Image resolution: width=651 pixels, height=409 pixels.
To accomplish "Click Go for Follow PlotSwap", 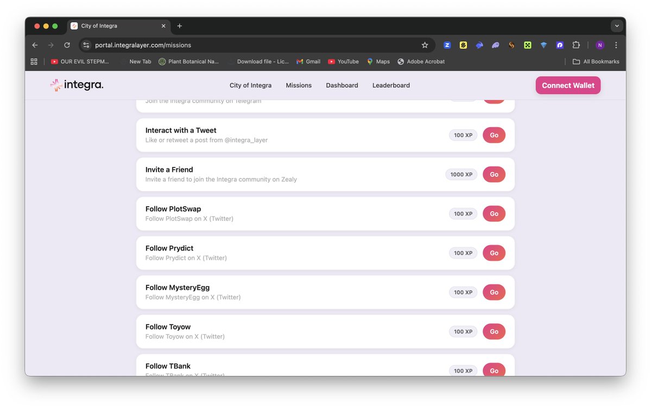I will pos(494,214).
